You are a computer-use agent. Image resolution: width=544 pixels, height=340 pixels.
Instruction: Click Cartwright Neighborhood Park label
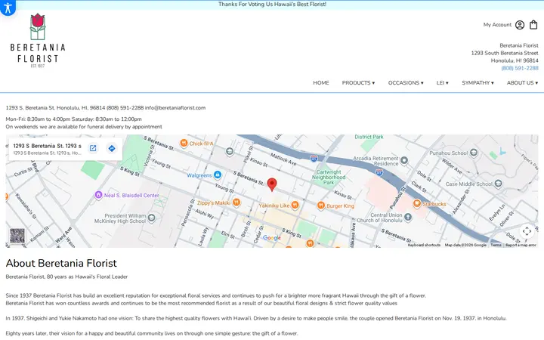tap(329, 177)
